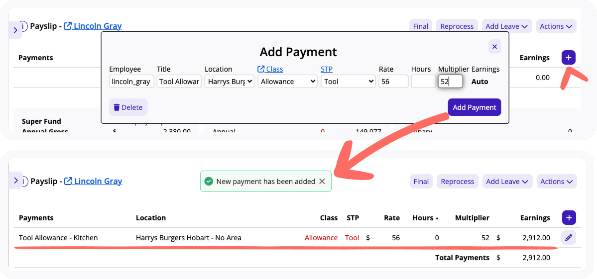Image resolution: width=597 pixels, height=279 pixels.
Task: Click the Delete button with trash icon
Action: (128, 107)
